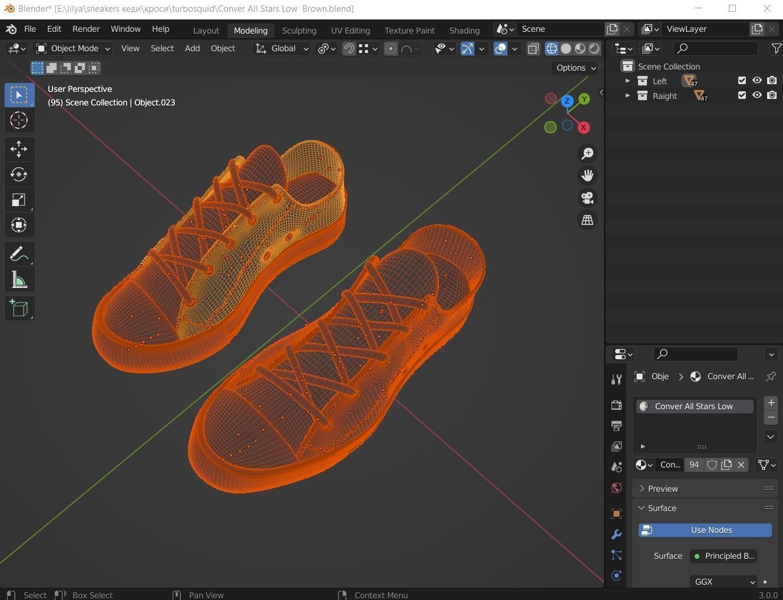The width and height of the screenshot is (783, 600).
Task: Disable Raight collection in renders
Action: coord(772,95)
